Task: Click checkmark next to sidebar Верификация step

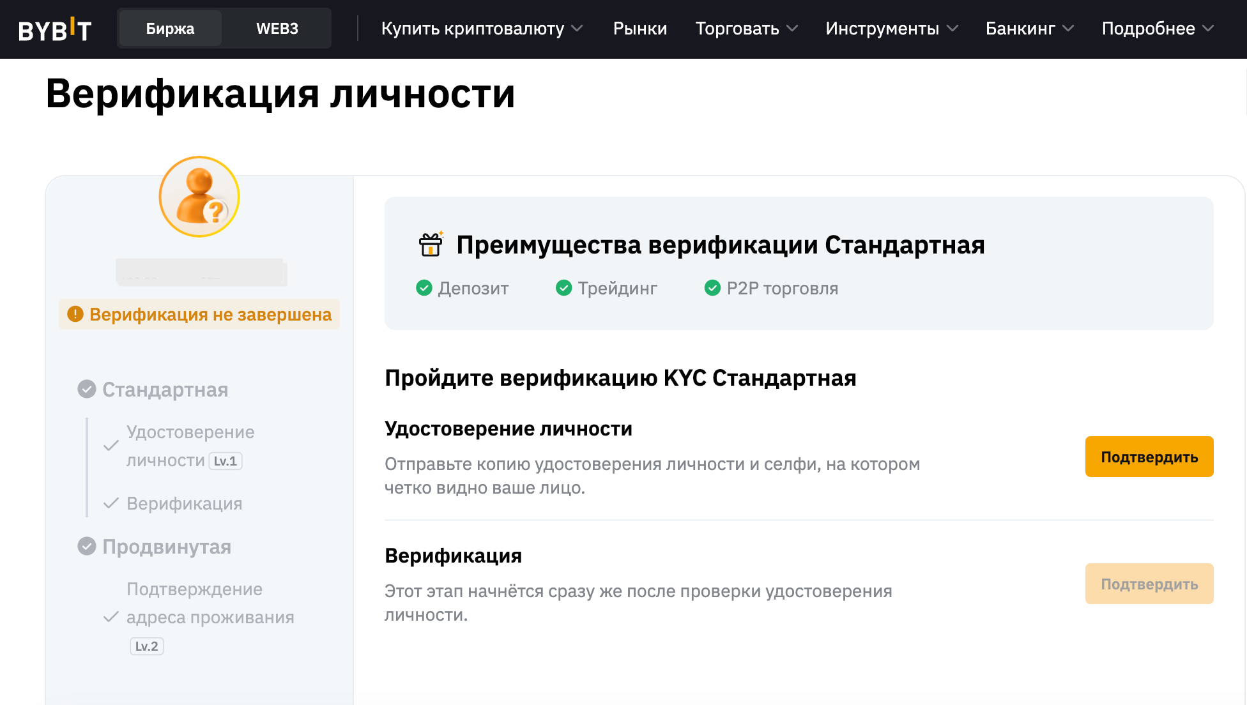Action: 111,503
